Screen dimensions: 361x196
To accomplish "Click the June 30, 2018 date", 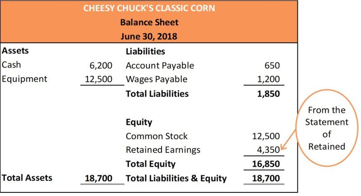I will 149,36.
